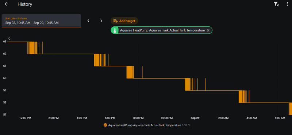This screenshot has width=292, height=135.
Task: Click the 10:00 PM time axis label
Action: pyautogui.click(x=167, y=118)
